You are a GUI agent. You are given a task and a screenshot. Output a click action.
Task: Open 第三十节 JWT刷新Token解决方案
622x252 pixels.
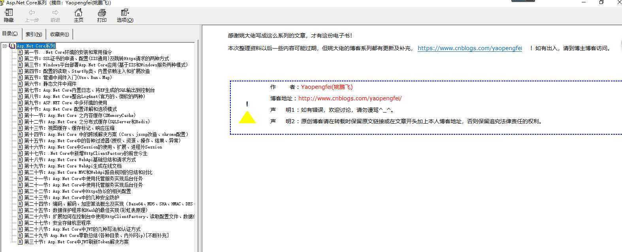coord(76,242)
